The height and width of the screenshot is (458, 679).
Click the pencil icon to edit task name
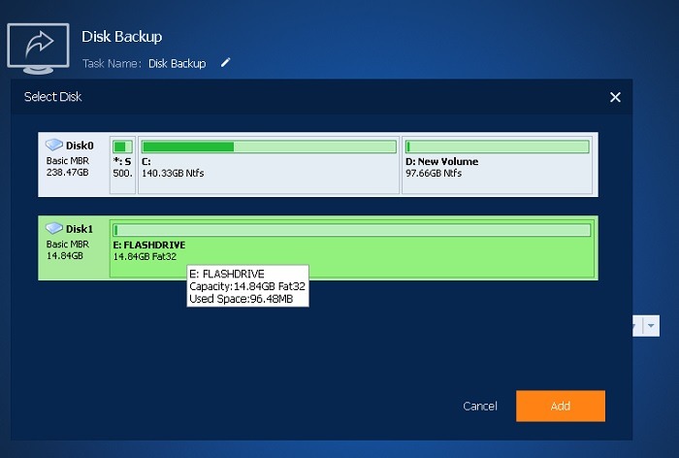click(226, 63)
